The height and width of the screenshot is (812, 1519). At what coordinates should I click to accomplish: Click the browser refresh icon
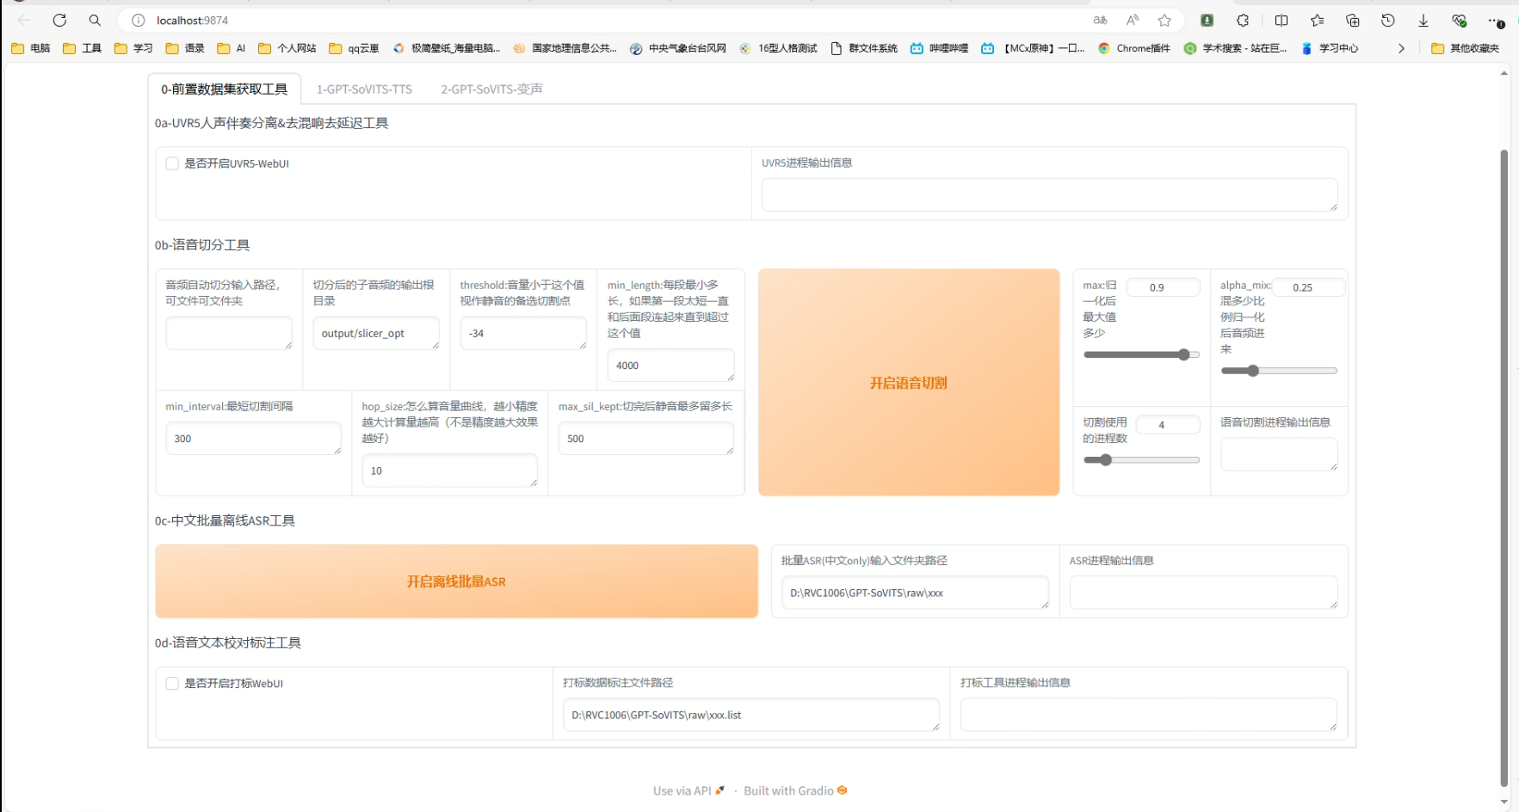(59, 21)
